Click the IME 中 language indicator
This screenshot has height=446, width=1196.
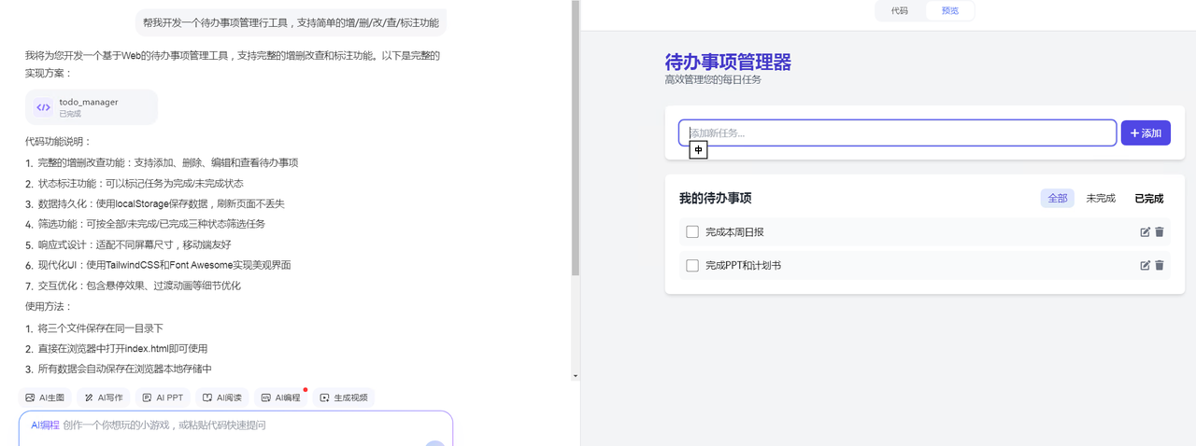coord(698,150)
